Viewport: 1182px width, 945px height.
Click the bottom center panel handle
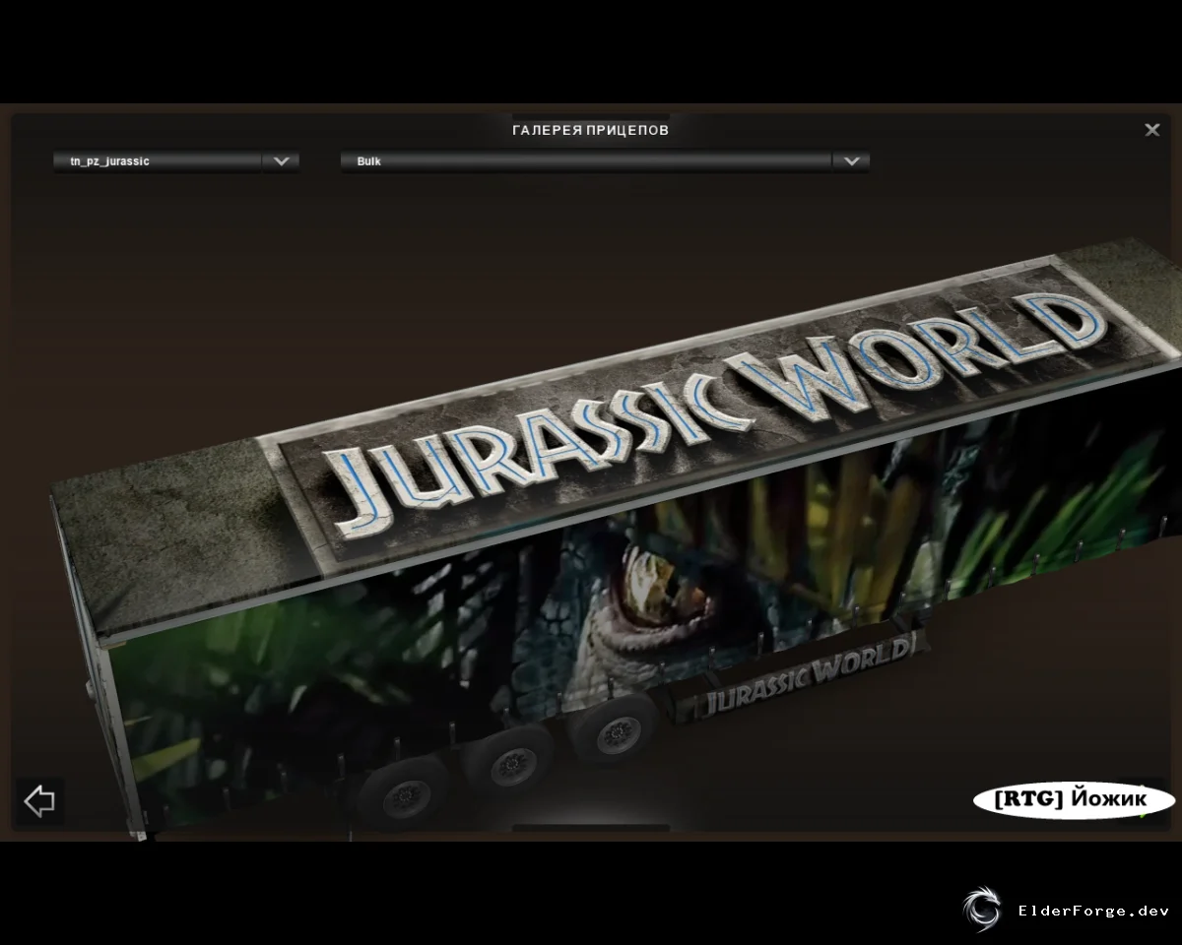[x=591, y=828]
